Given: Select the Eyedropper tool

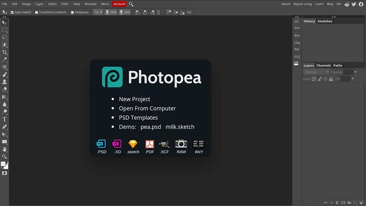Looking at the screenshot, I should click(5, 60).
